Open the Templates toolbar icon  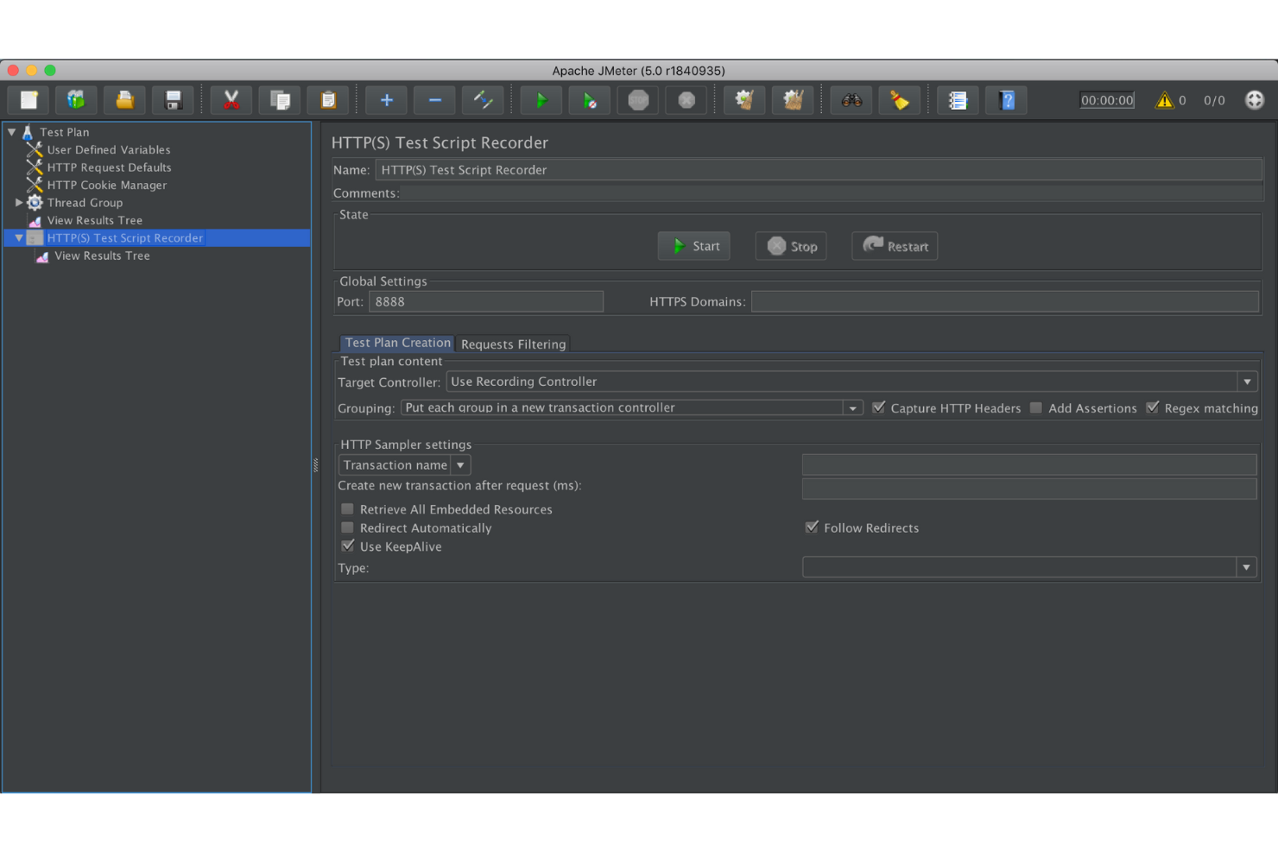click(76, 100)
